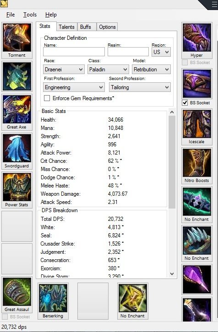This screenshot has width=218, height=332.
Task: Click the stats panel scrollbar thumb
Action: coord(172,162)
